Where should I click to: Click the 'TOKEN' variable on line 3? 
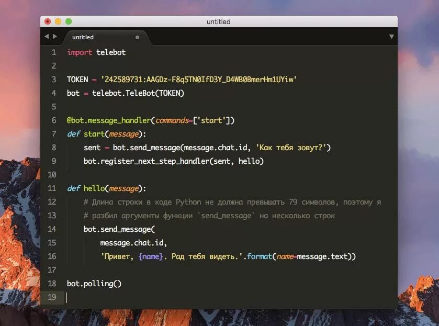[77, 80]
